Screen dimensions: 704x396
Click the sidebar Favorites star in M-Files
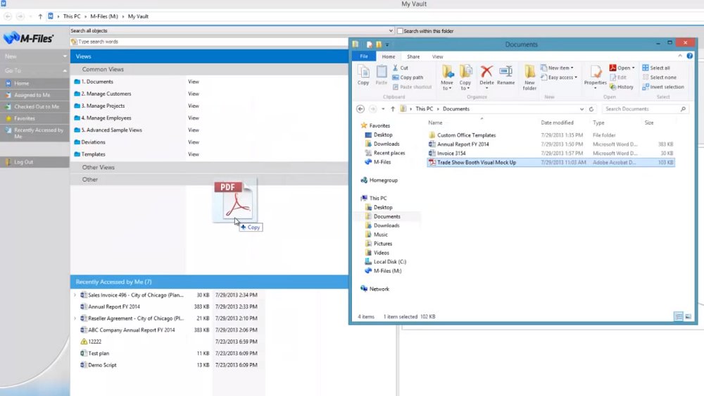8,118
